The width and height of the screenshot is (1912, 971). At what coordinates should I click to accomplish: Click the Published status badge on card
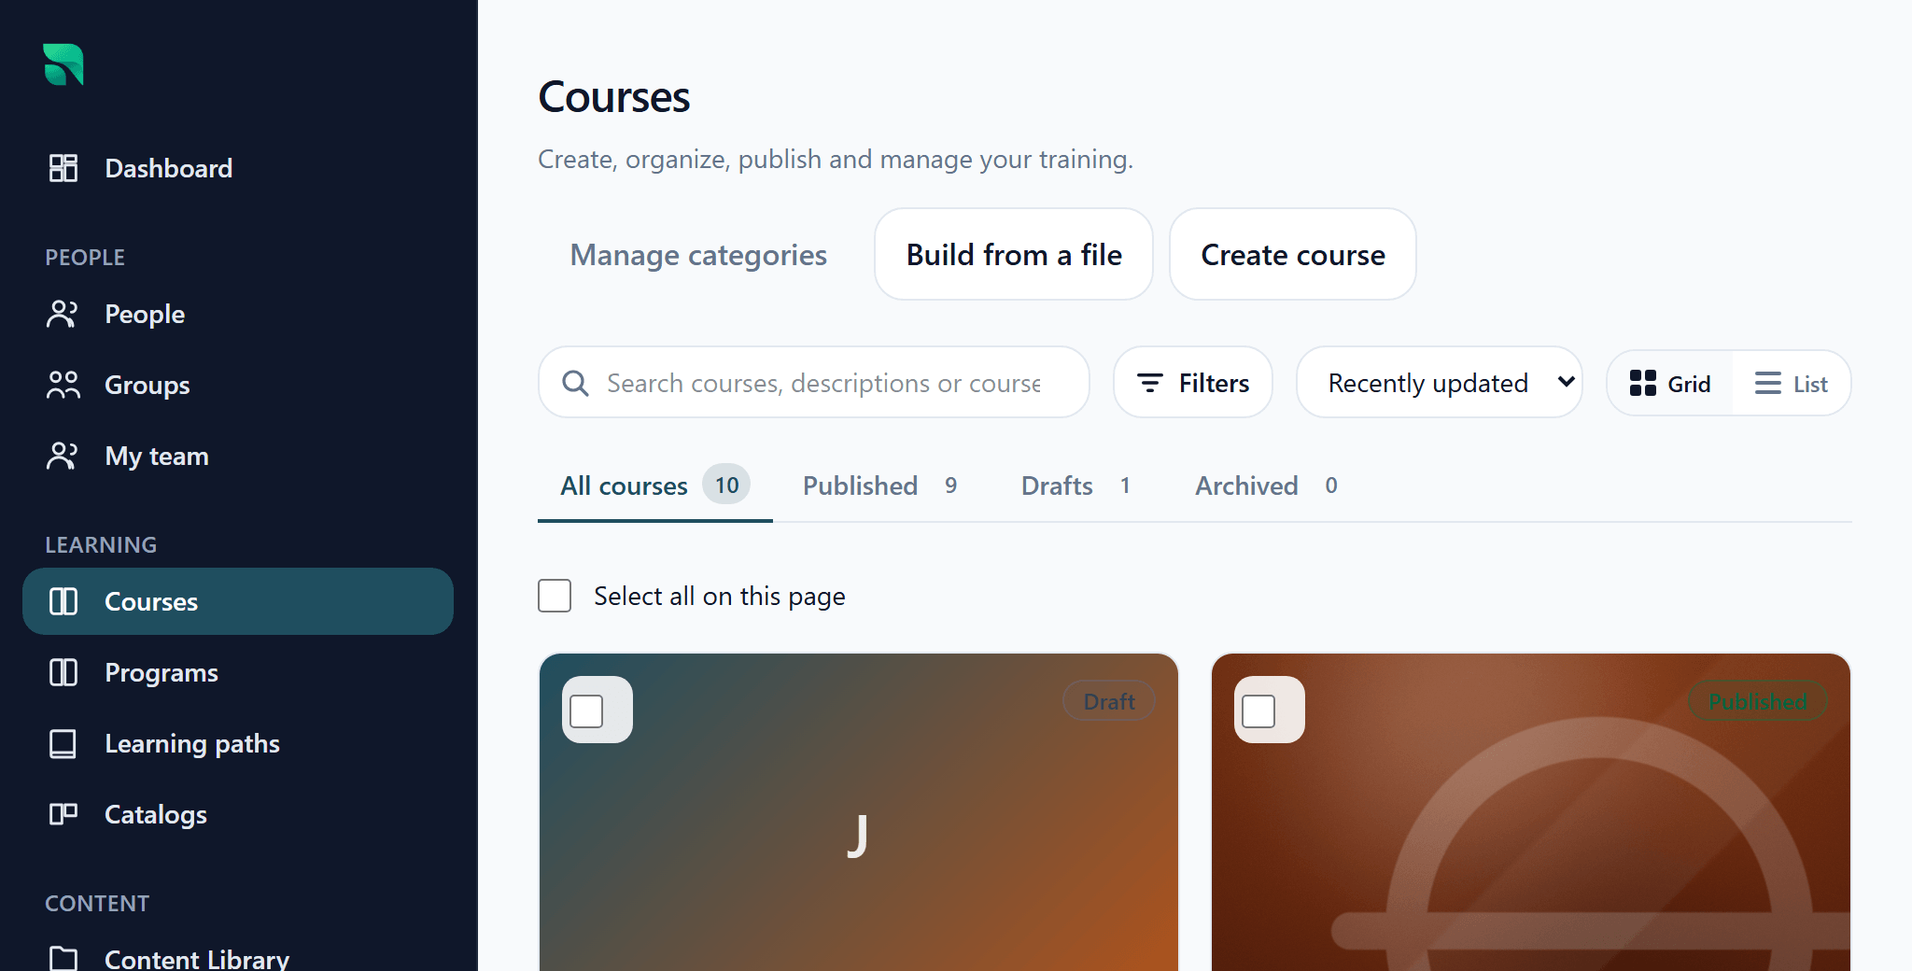[x=1758, y=701]
